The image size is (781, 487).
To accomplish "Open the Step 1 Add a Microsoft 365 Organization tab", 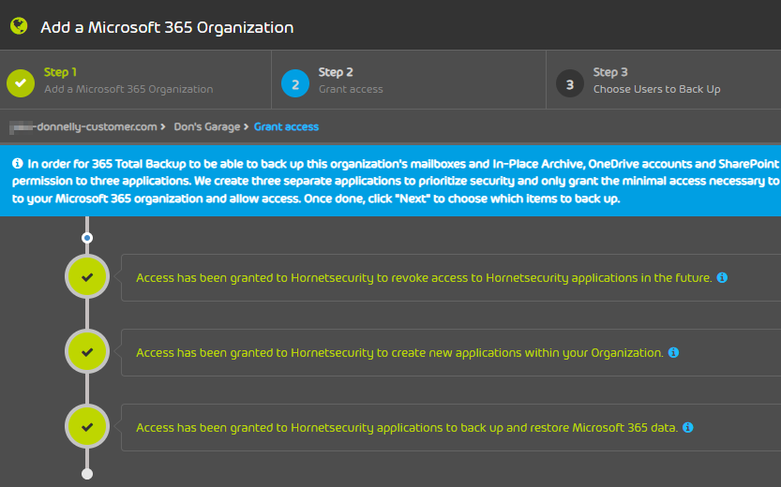I will (x=135, y=80).
